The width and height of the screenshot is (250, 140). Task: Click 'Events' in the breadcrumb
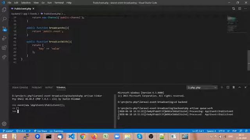click(34, 14)
